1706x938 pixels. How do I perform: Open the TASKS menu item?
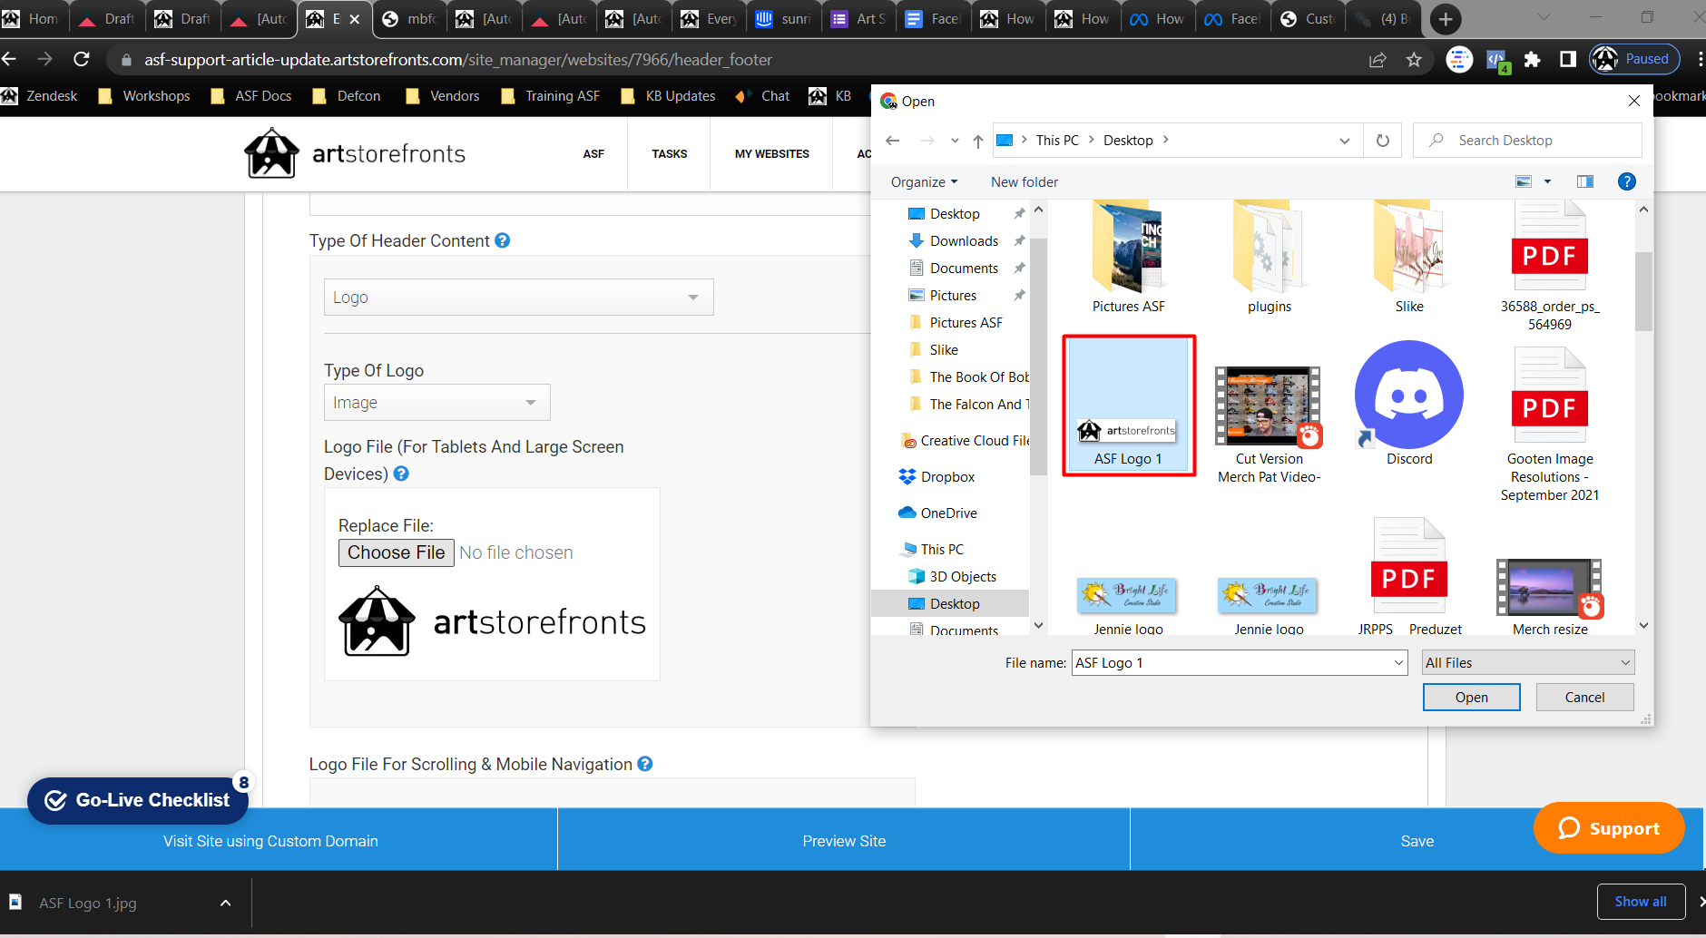[669, 154]
